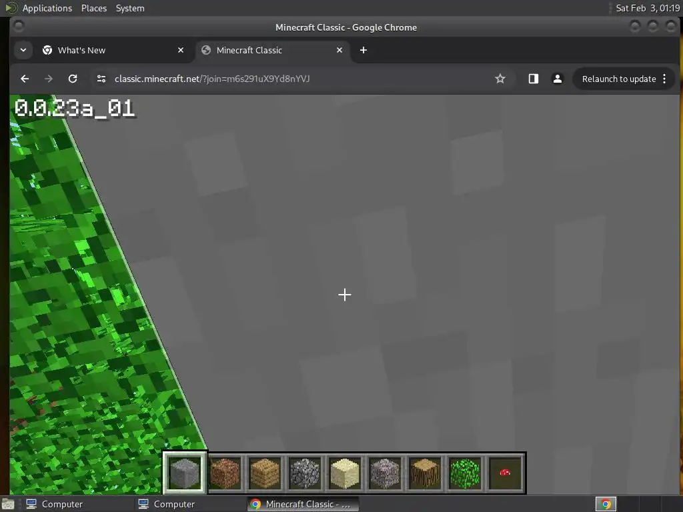Select the dirt block in hotbar
The width and height of the screenshot is (683, 512).
tap(225, 473)
